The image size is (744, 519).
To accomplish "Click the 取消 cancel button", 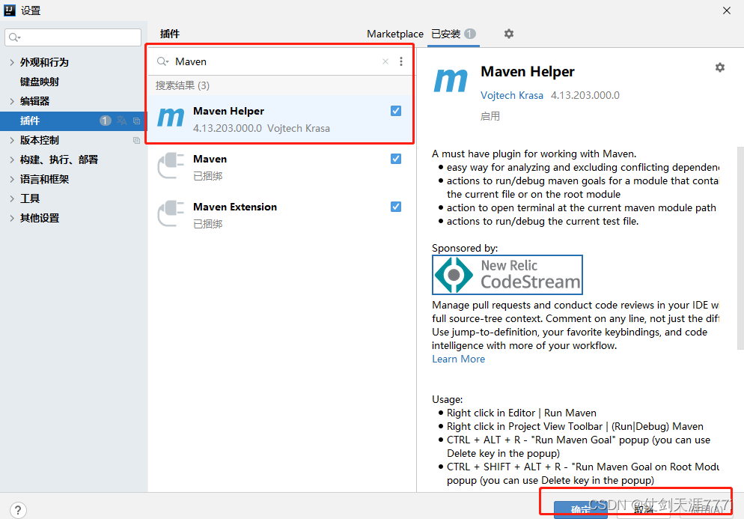I will point(644,510).
